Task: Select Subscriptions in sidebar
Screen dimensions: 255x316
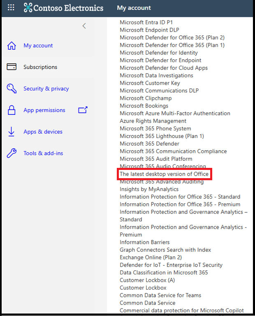Action: tap(40, 67)
